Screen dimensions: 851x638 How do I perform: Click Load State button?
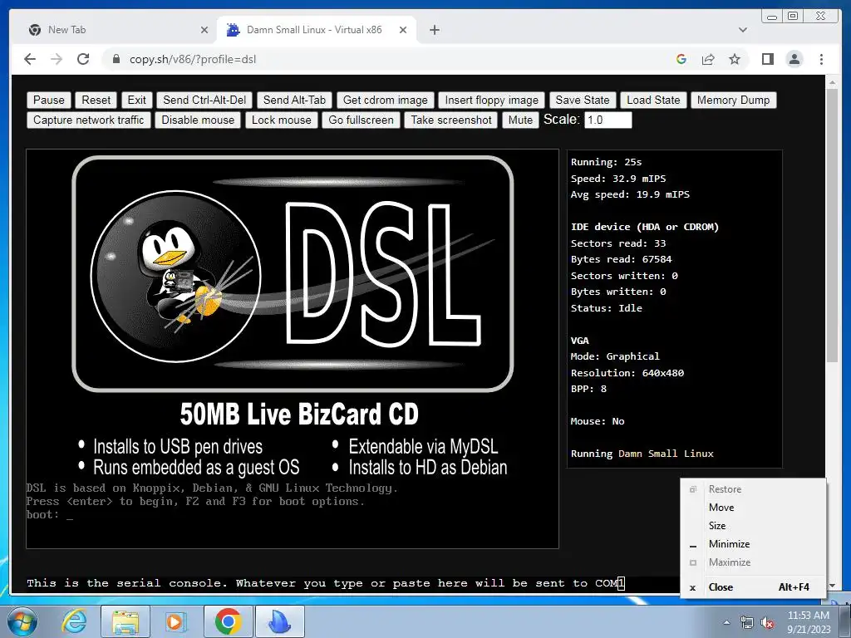653,100
